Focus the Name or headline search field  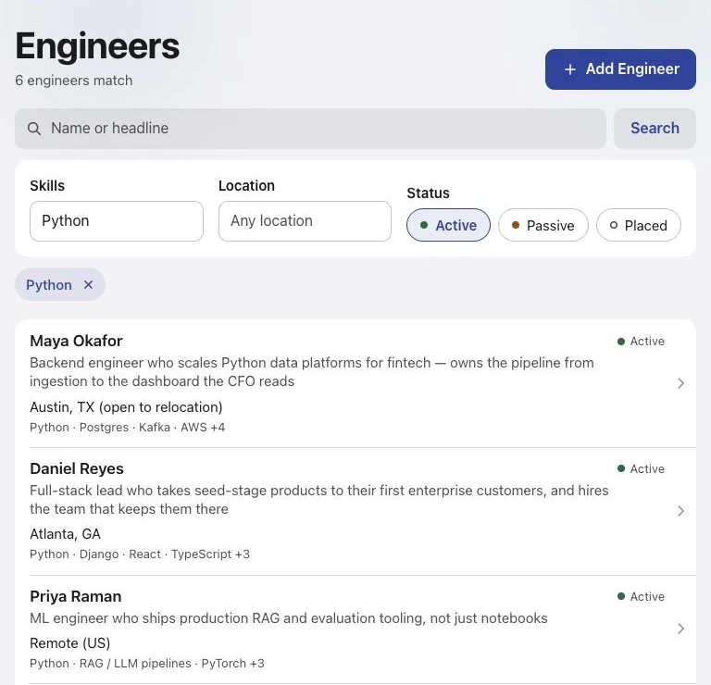[310, 129]
